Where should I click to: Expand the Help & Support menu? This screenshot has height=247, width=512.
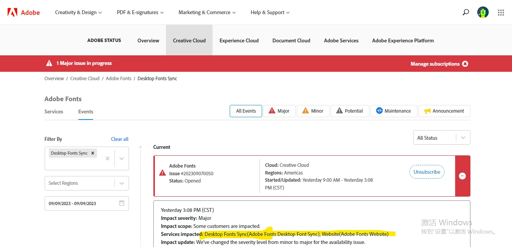pos(270,12)
